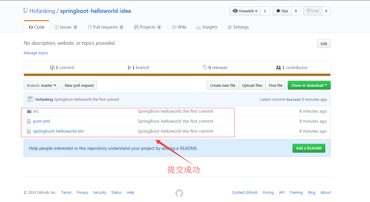
Task: Open the Hofanking owner link
Action: [x=42, y=11]
